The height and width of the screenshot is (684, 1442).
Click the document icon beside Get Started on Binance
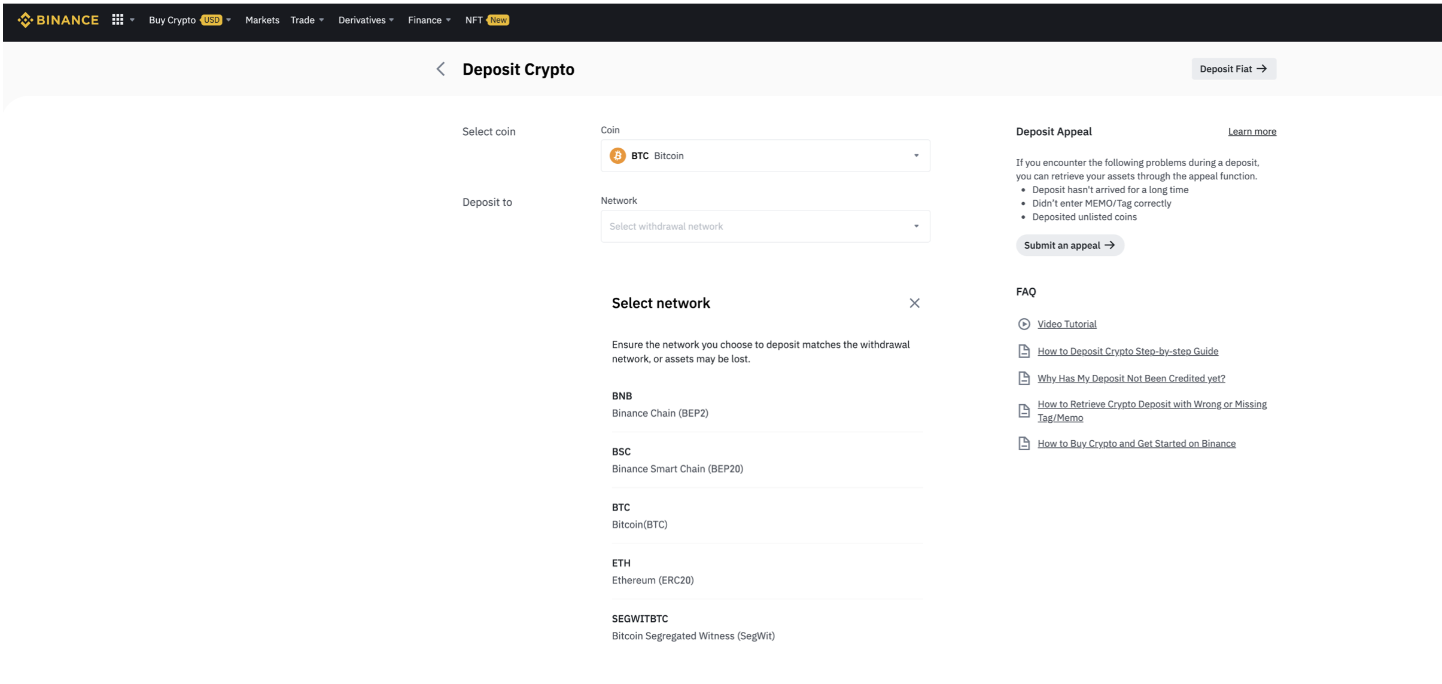point(1024,444)
